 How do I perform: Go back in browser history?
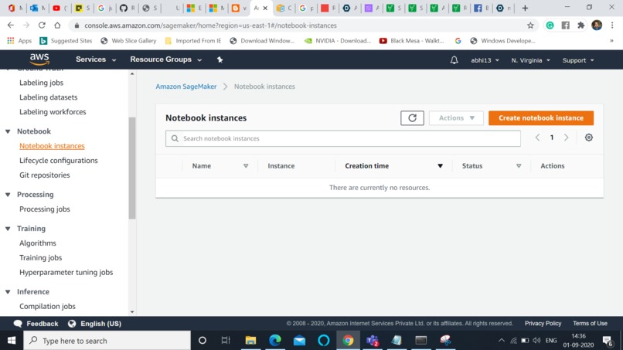click(11, 25)
